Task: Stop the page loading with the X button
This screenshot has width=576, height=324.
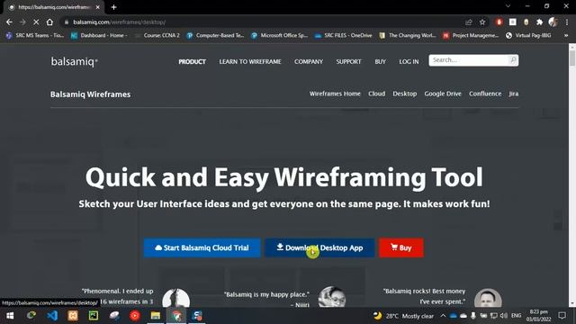Action: (x=36, y=22)
